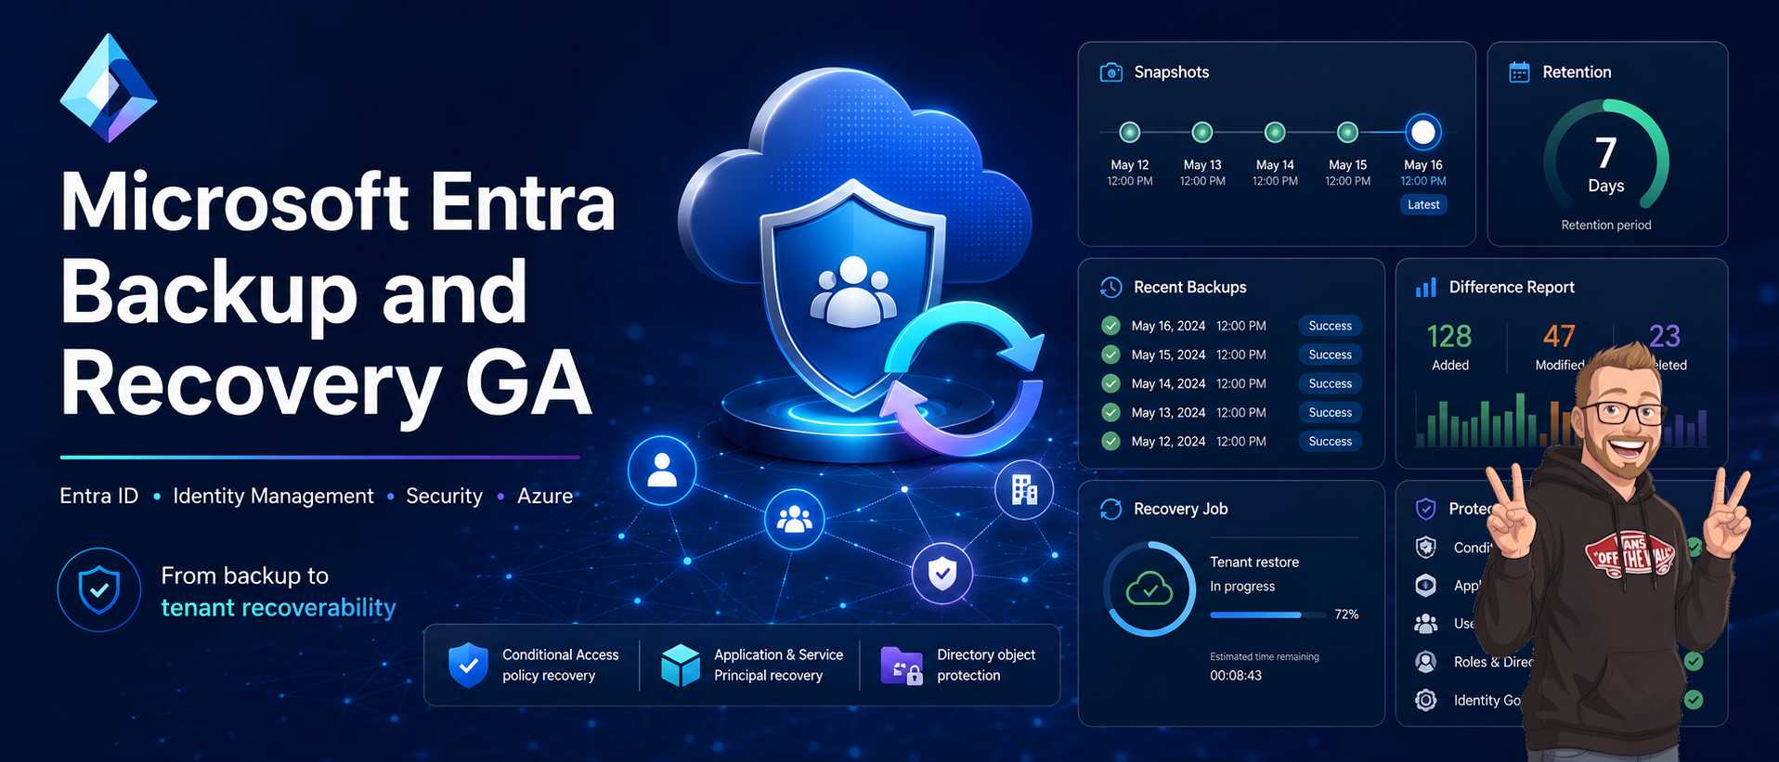Click the green check next to May 14, 2024
Screen dimensions: 1779x762
(x=1110, y=383)
